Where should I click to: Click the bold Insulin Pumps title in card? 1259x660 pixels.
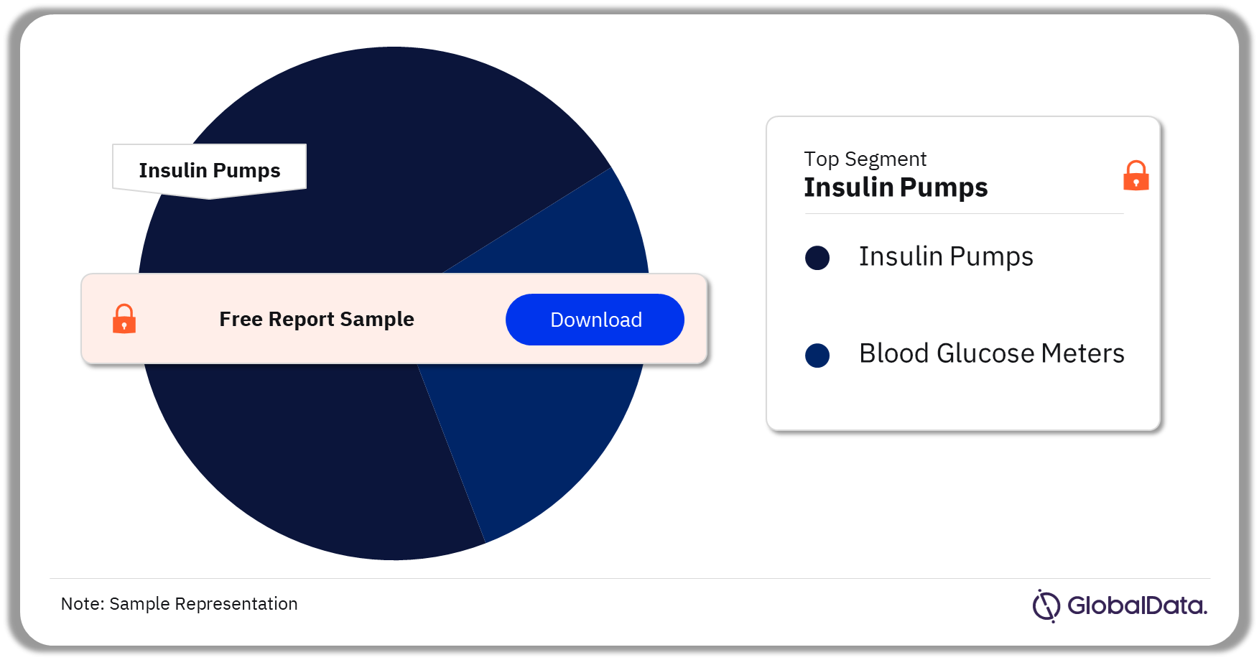click(896, 187)
